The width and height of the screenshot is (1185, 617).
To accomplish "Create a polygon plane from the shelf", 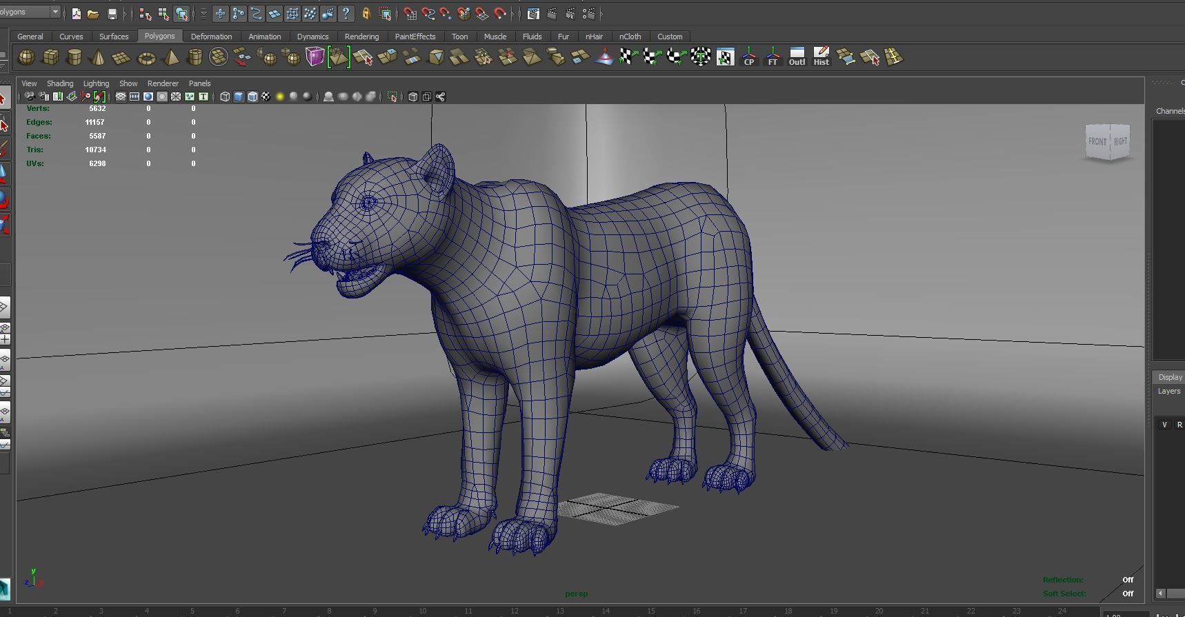I will (121, 57).
